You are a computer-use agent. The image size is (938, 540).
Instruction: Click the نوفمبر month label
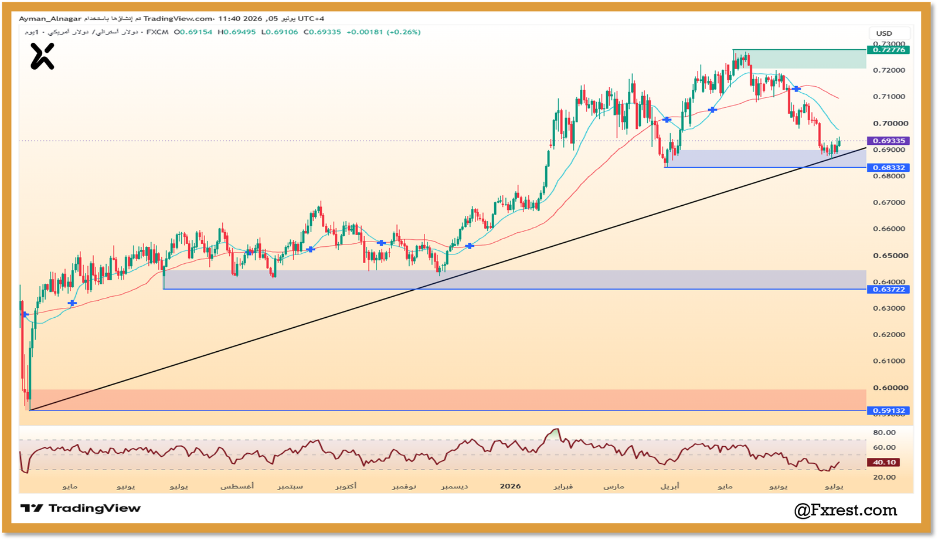pyautogui.click(x=404, y=487)
